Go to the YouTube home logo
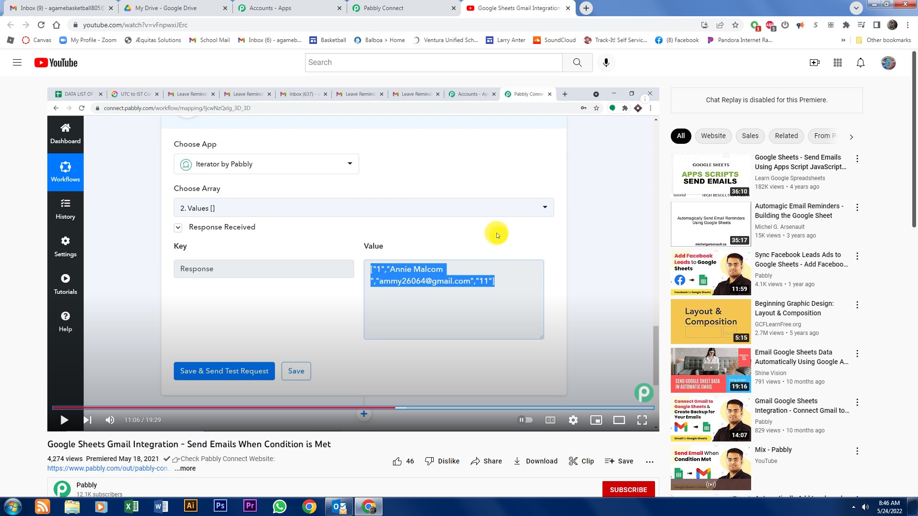The height and width of the screenshot is (516, 918). coord(56,63)
